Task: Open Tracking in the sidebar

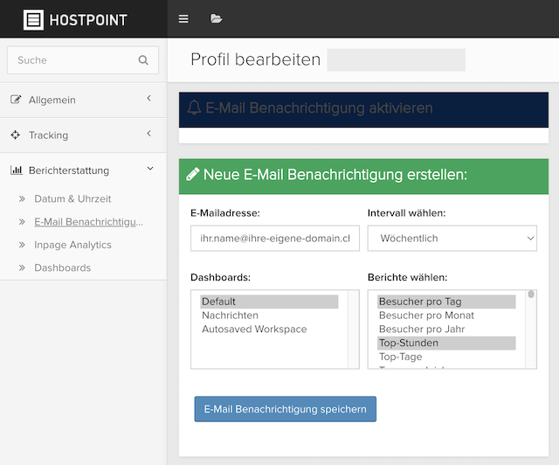Action: [83, 135]
